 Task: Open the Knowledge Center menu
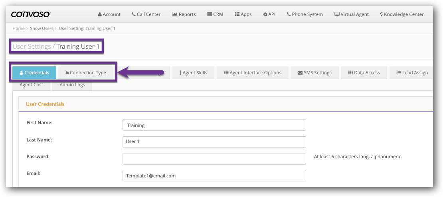[x=401, y=14]
